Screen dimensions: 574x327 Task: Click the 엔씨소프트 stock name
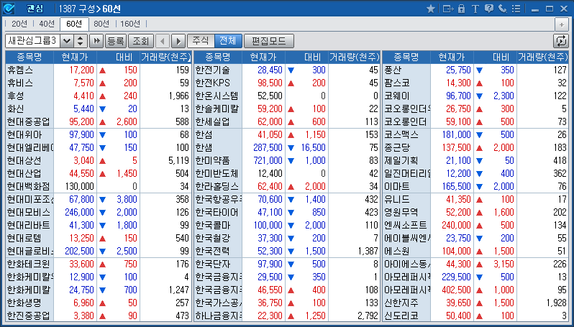pyautogui.click(x=405, y=226)
